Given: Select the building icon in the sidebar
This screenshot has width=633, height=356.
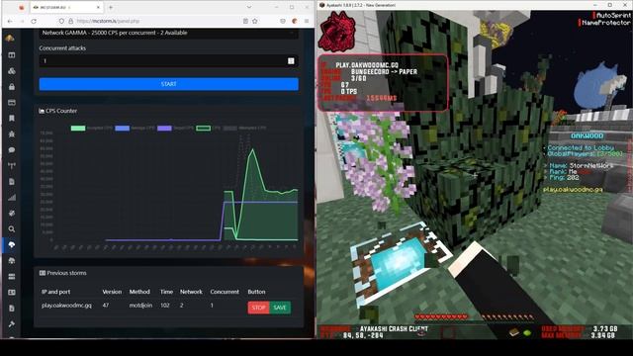Looking at the screenshot, I should [12, 134].
